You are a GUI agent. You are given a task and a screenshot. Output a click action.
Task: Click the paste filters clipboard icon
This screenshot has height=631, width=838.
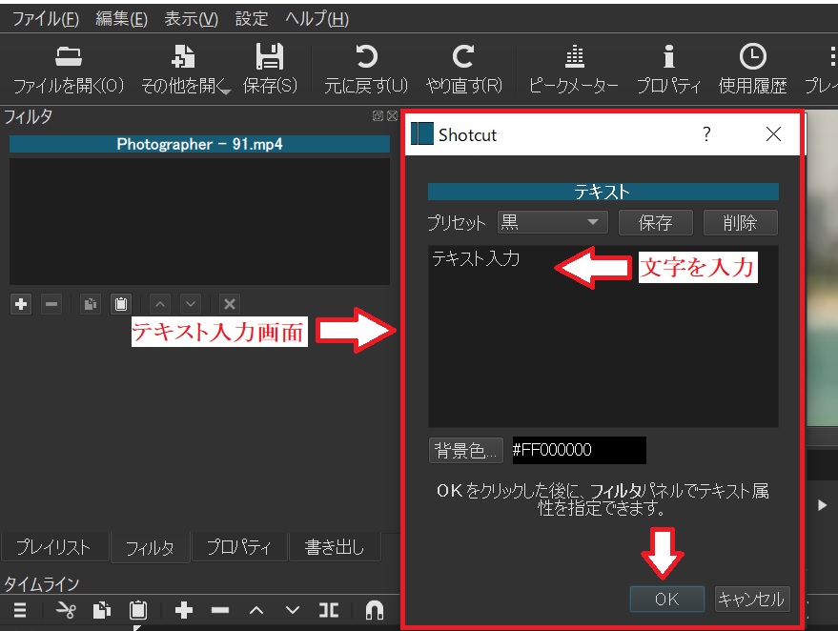[121, 303]
